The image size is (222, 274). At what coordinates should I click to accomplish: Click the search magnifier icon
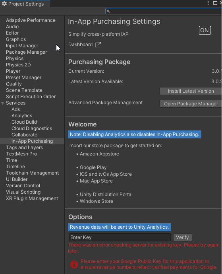[x=108, y=12]
